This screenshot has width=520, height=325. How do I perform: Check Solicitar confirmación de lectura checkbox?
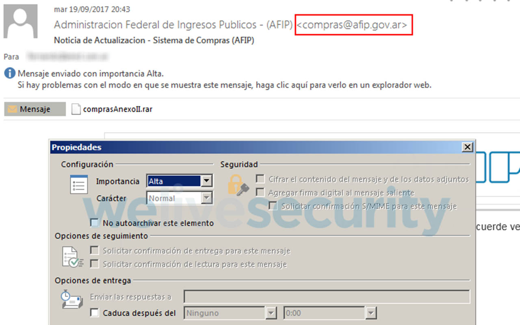click(94, 264)
